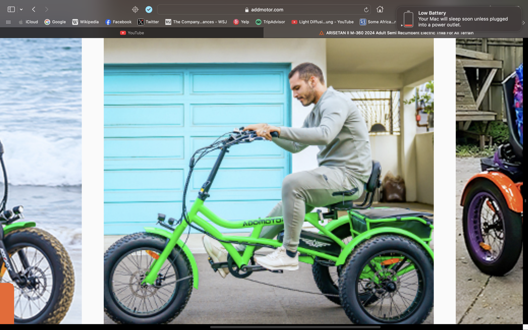The image size is (528, 330).
Task: Click the blue checkmark extension icon
Action: pyautogui.click(x=149, y=10)
